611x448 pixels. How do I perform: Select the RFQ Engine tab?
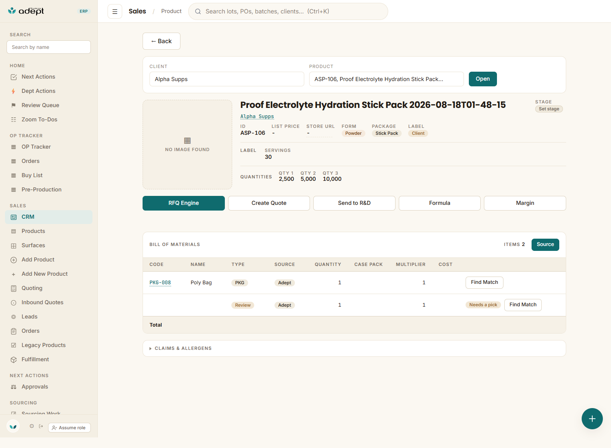(184, 203)
